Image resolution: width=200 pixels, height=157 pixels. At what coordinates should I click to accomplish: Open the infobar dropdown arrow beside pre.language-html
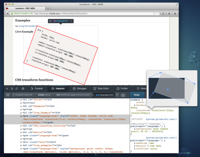[71, 21]
